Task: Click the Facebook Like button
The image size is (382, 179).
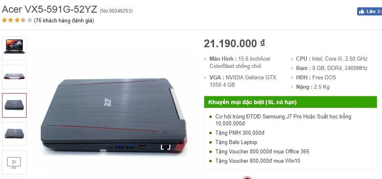Action: [x=370, y=11]
